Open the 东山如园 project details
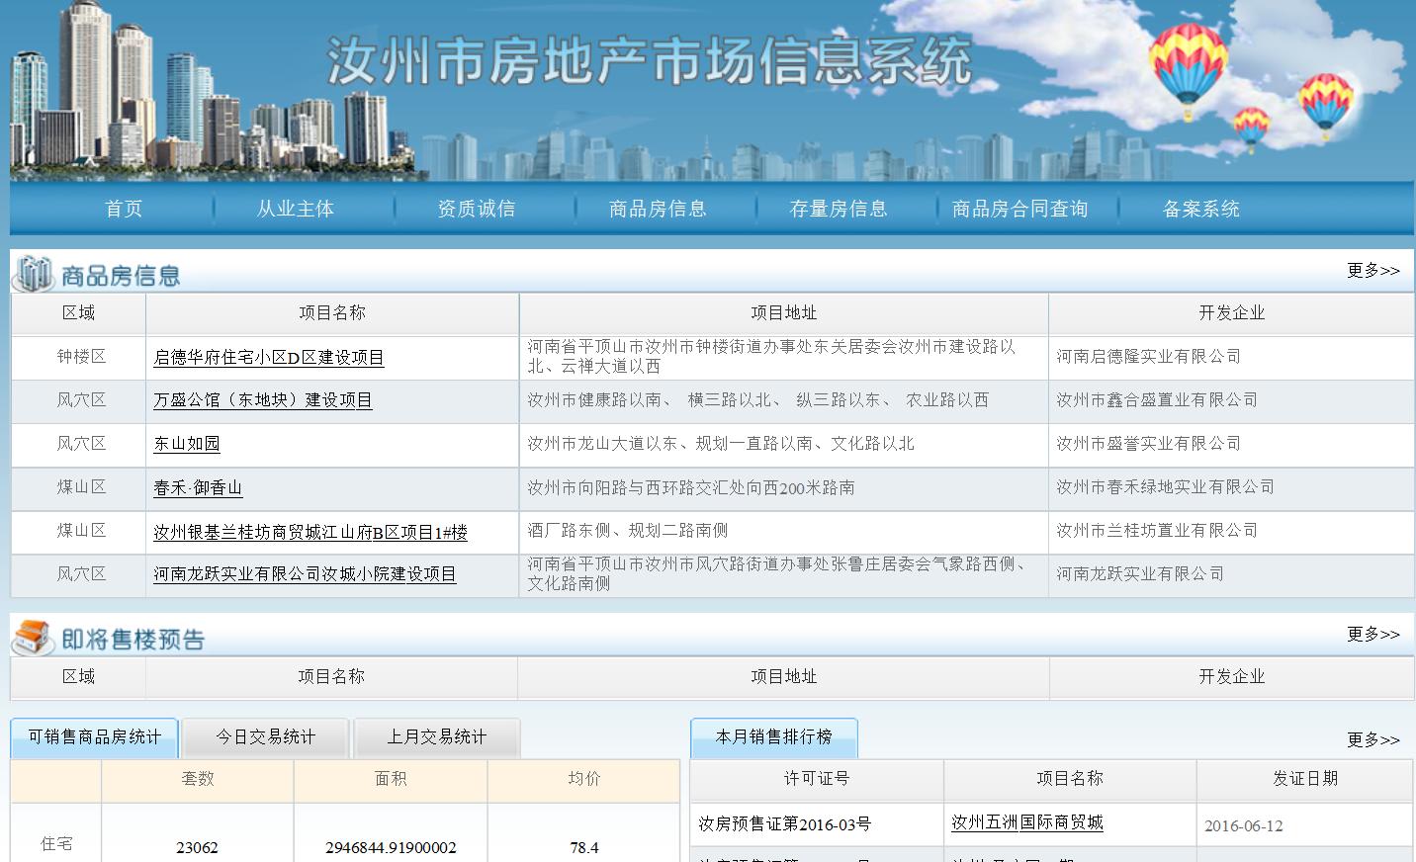 tap(186, 444)
